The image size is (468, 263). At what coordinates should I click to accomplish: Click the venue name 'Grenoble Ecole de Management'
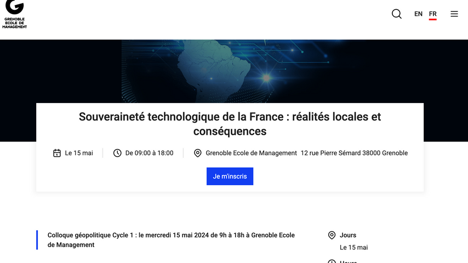[251, 153]
